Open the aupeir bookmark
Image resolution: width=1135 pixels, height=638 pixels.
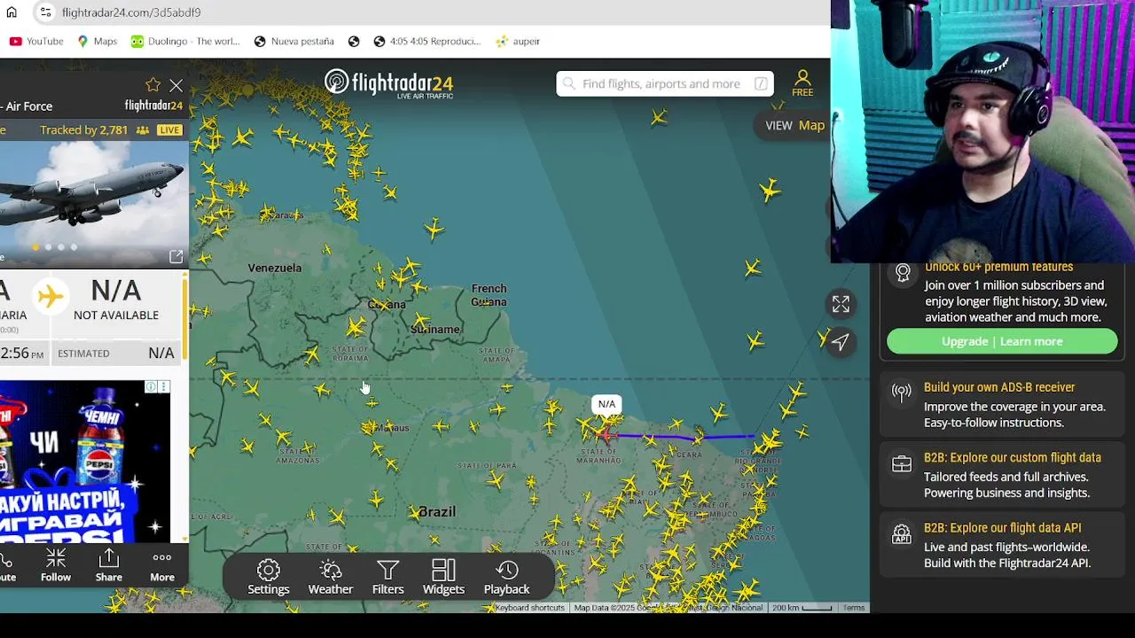click(518, 41)
